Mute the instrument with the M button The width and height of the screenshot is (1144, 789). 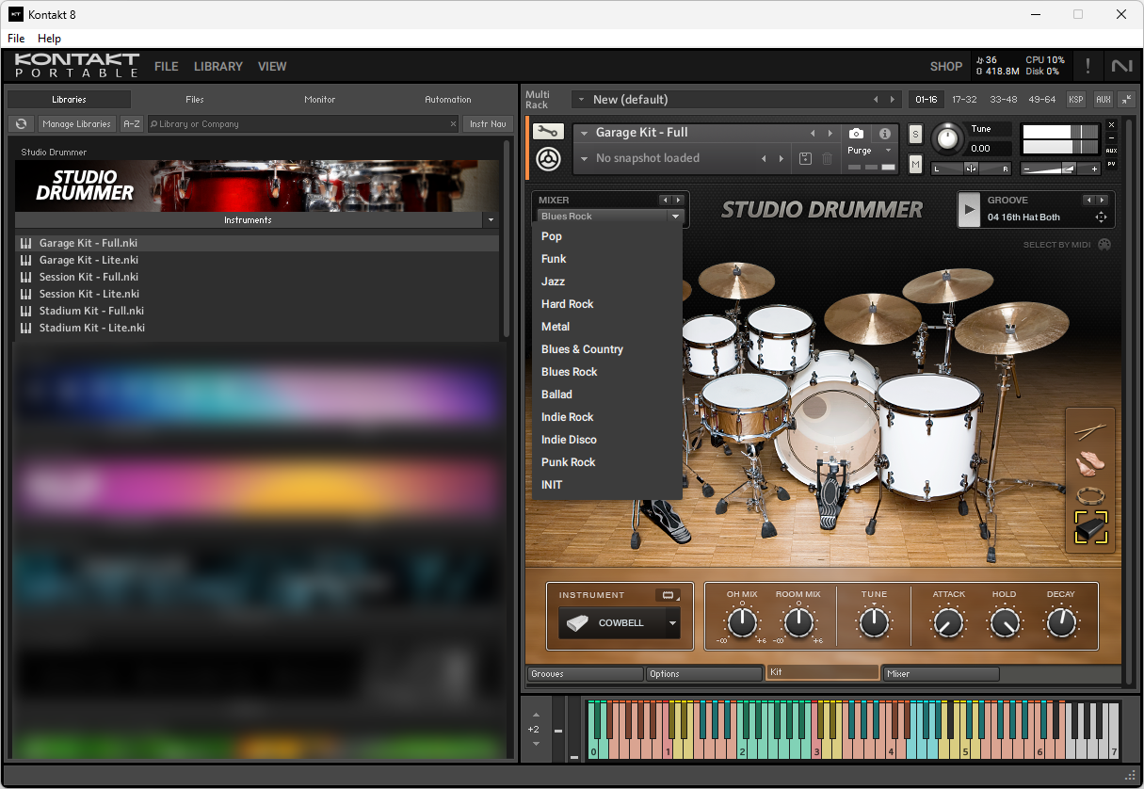(x=915, y=165)
